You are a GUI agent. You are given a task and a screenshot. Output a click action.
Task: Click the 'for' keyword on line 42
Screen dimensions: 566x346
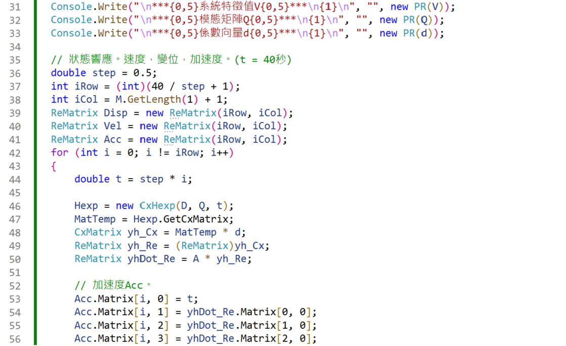coord(60,152)
